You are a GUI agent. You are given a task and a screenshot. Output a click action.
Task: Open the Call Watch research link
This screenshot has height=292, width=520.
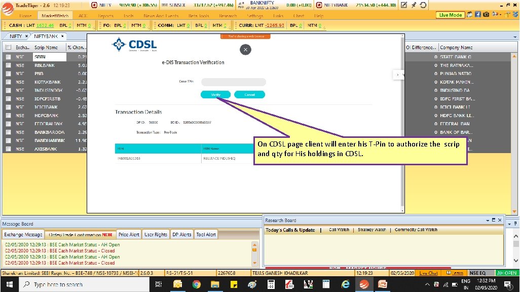pos(339,230)
